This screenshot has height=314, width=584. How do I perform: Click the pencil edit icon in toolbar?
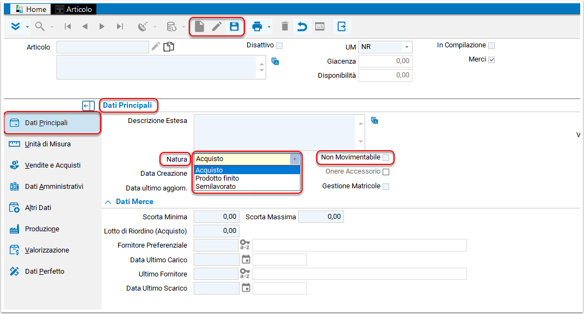click(217, 27)
